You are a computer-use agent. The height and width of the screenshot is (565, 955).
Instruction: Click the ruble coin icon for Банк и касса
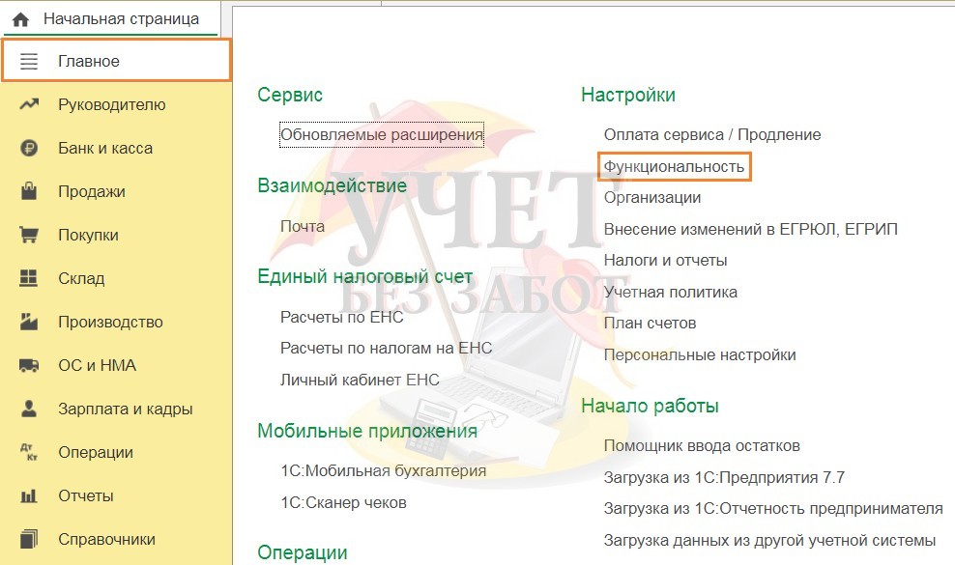pos(29,148)
